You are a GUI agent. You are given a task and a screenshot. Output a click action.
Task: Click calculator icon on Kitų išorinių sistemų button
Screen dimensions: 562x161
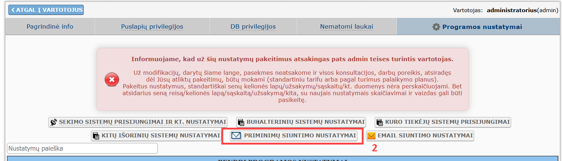pyautogui.click(x=96, y=136)
